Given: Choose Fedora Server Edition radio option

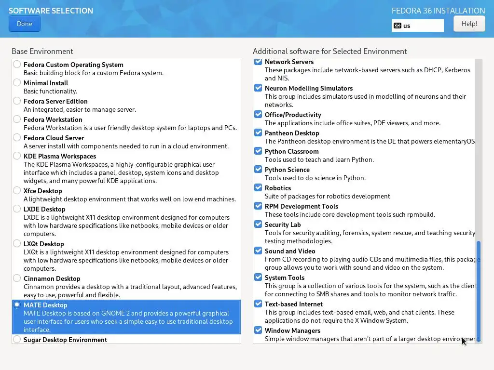Looking at the screenshot, I should coord(17,101).
